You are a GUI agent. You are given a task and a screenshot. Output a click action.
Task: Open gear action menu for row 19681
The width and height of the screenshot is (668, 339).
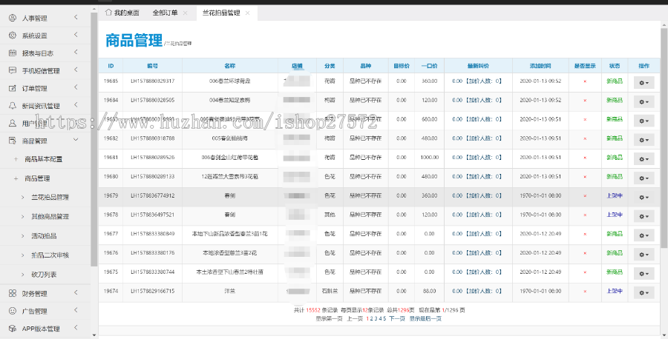point(644,159)
